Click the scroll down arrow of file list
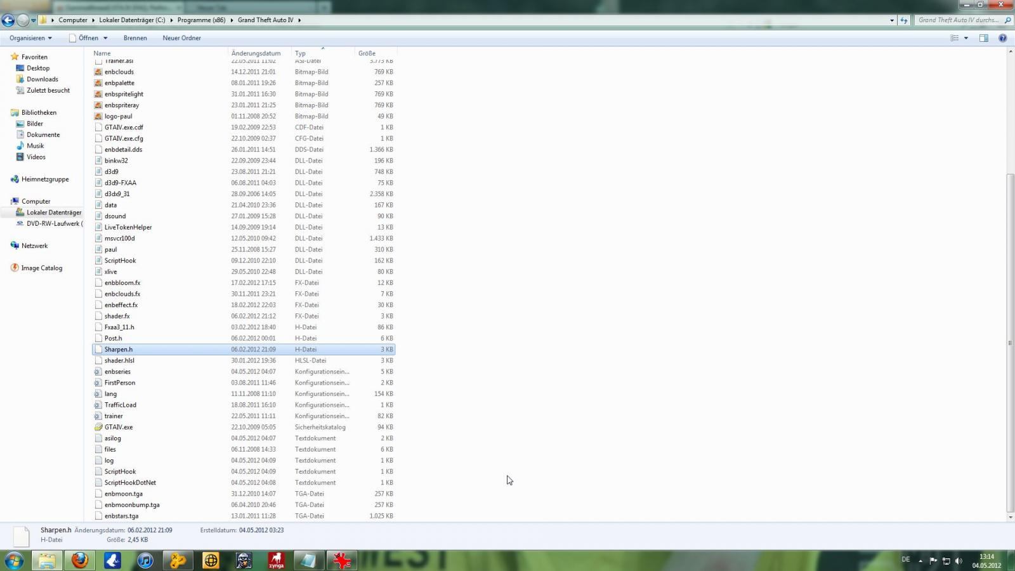This screenshot has width=1015, height=571. click(x=1010, y=517)
